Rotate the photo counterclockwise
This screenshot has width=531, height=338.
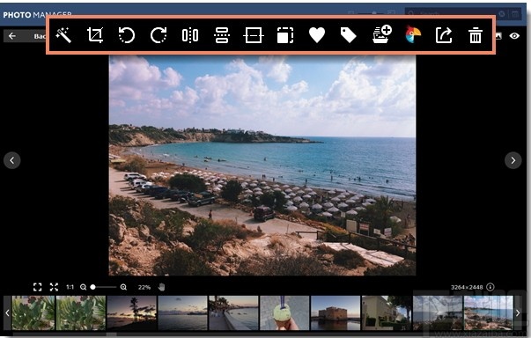pyautogui.click(x=127, y=35)
